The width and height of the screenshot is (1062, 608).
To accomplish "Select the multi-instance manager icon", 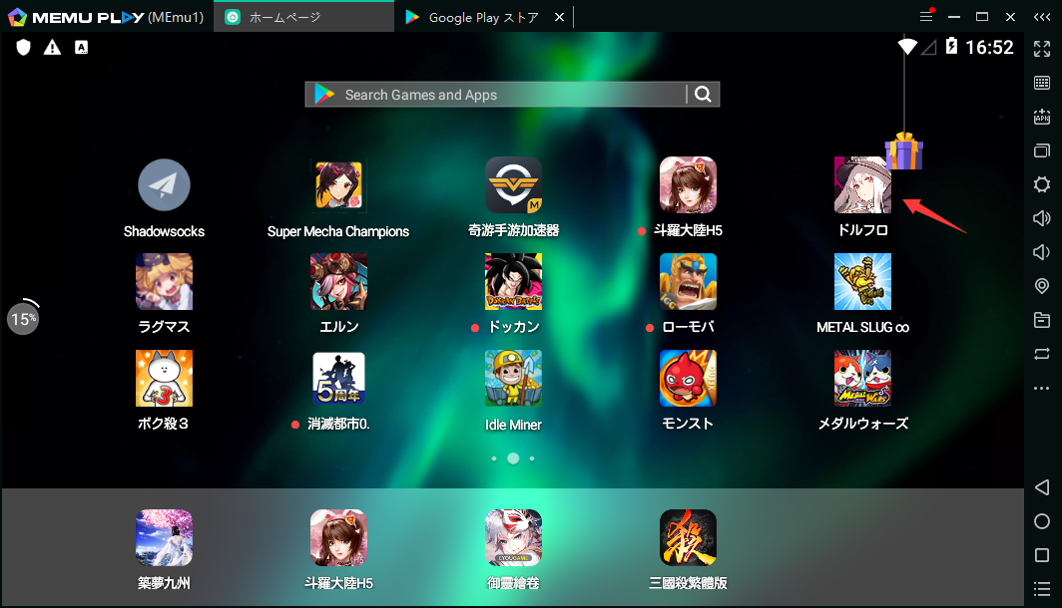I will pos(1042,151).
